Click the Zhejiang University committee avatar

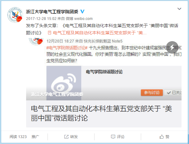coord(15,15)
